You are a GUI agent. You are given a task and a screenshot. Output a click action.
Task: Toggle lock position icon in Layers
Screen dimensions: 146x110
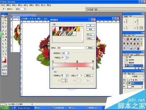(131, 80)
